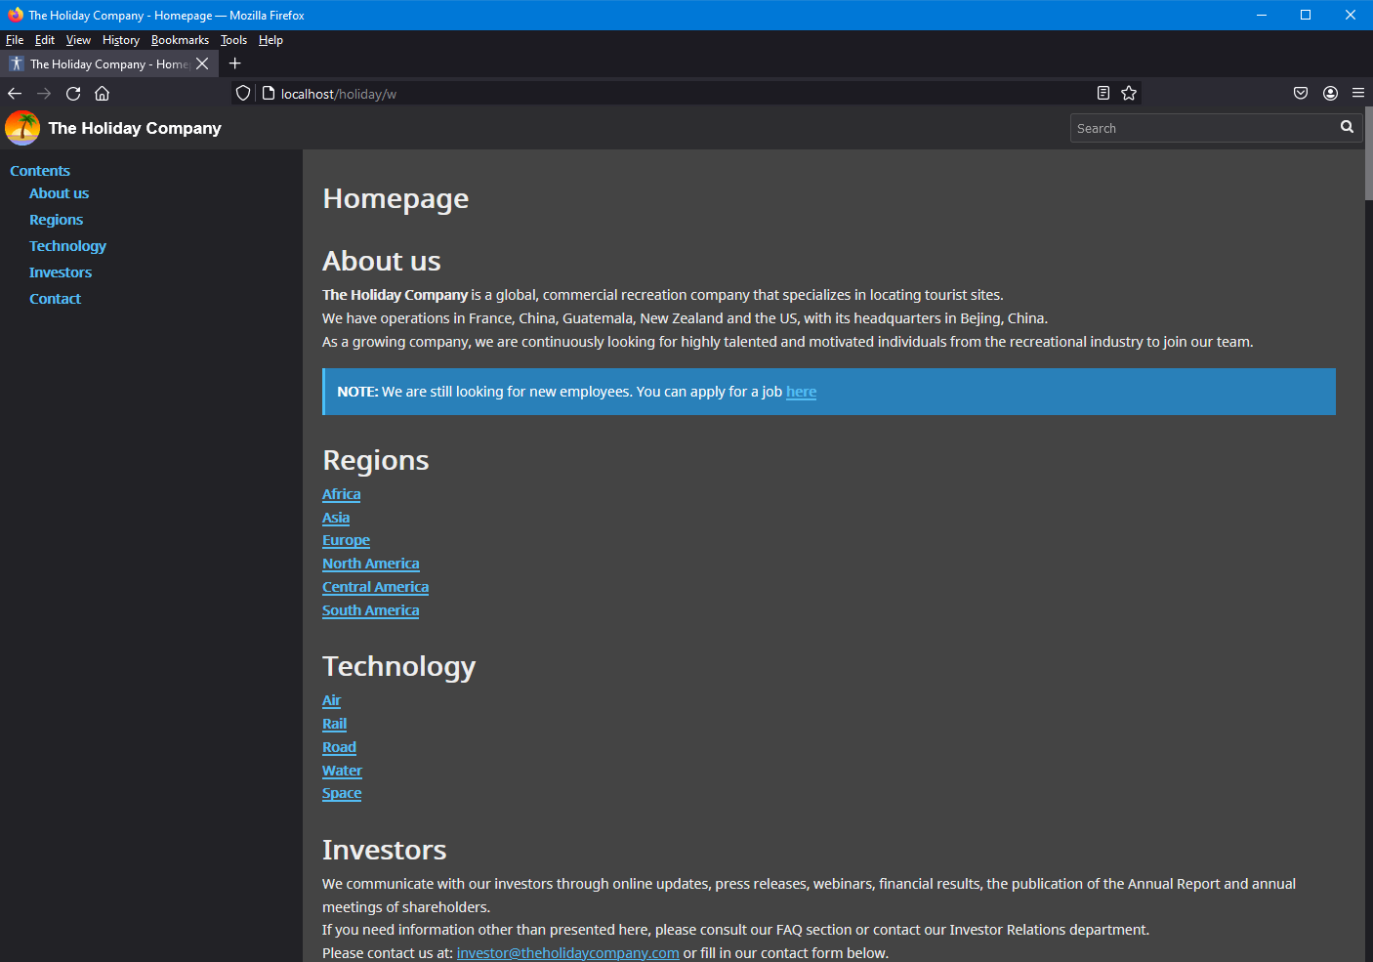Open the File menu
Screen dimensions: 1373x962
[15, 40]
